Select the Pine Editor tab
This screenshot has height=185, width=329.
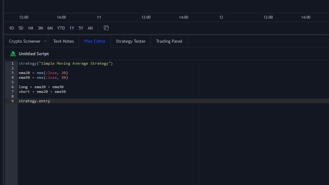95,41
